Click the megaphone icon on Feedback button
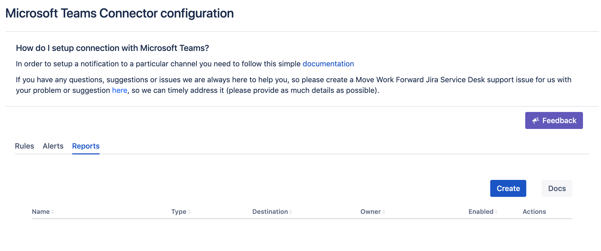Image resolution: width=601 pixels, height=251 pixels. (x=536, y=120)
